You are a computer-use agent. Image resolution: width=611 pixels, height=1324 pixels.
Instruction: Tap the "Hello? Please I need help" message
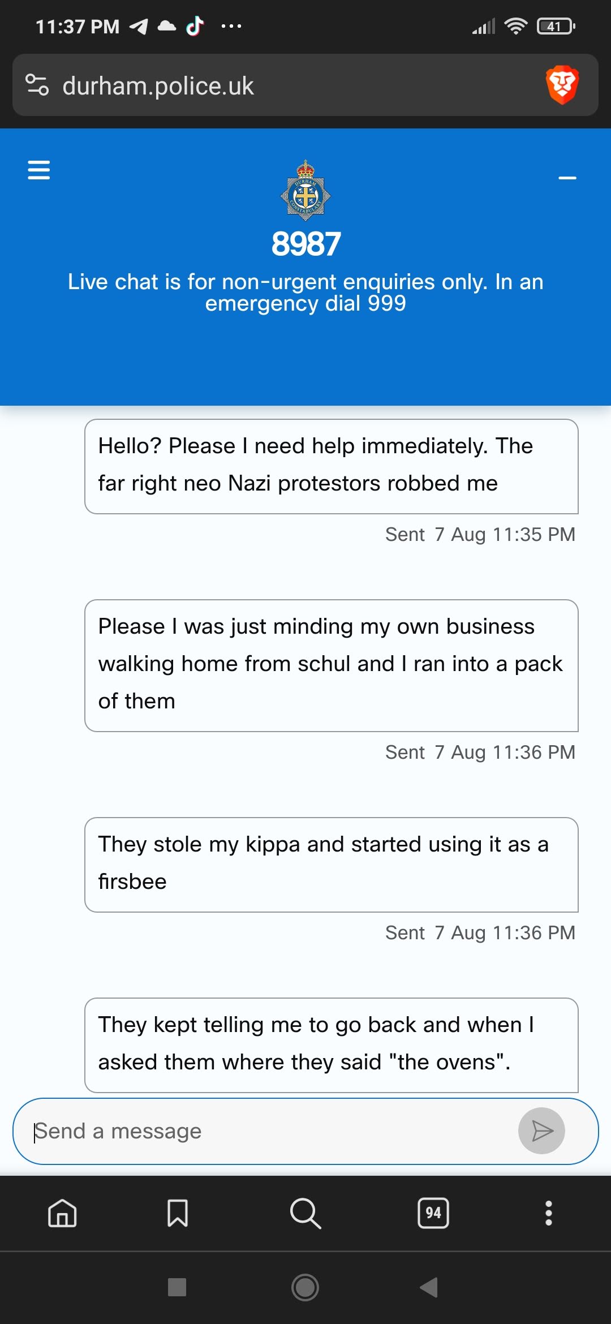click(331, 466)
